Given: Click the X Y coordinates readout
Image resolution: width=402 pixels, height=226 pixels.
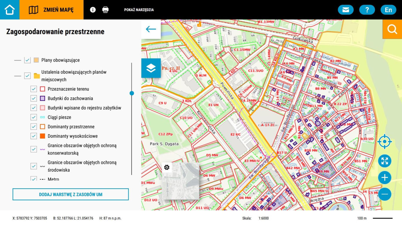Looking at the screenshot, I should tap(30, 218).
